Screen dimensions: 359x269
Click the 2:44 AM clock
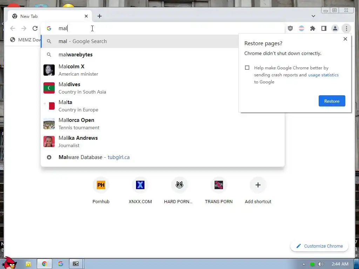pyautogui.click(x=340, y=264)
